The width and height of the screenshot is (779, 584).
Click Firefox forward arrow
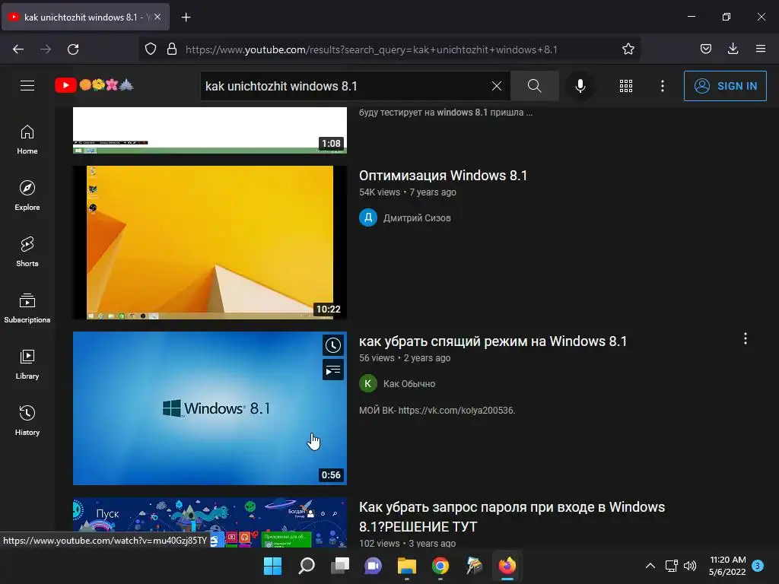(46, 49)
